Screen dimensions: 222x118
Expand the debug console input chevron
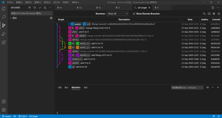(57, 113)
